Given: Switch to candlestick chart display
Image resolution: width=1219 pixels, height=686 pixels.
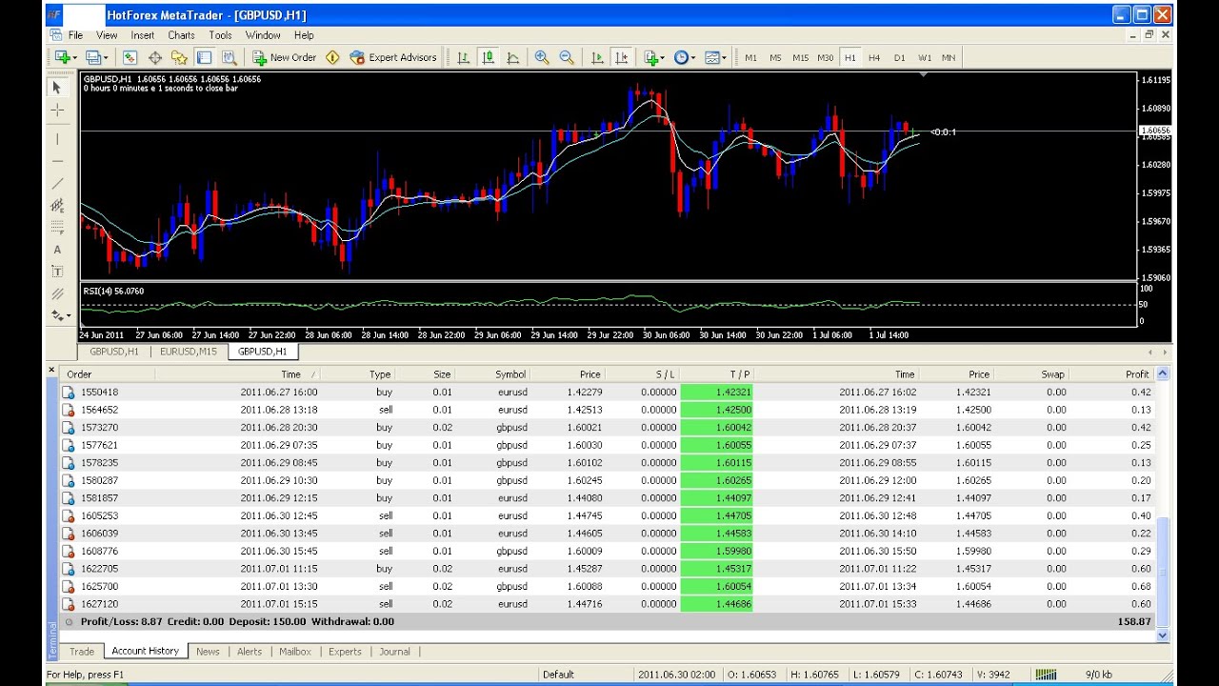Looking at the screenshot, I should point(489,57).
